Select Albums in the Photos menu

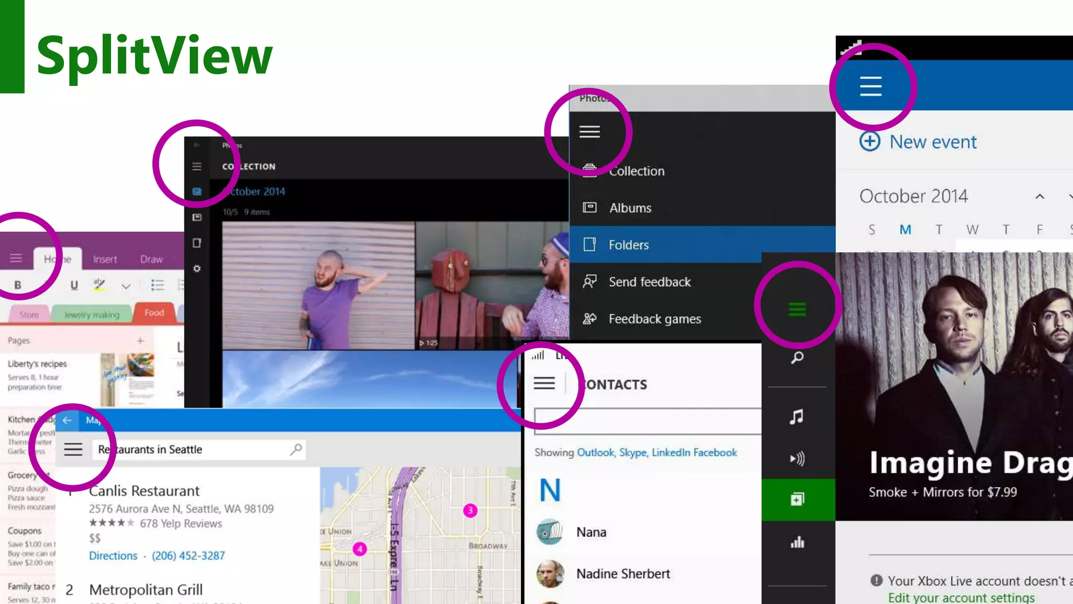pos(630,208)
